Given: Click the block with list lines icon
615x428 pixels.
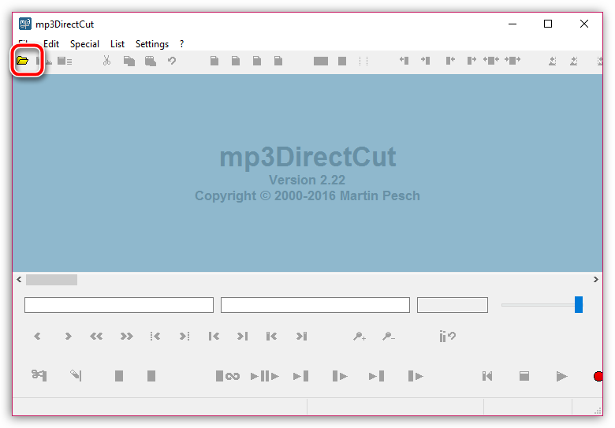Looking at the screenshot, I should coord(65,61).
